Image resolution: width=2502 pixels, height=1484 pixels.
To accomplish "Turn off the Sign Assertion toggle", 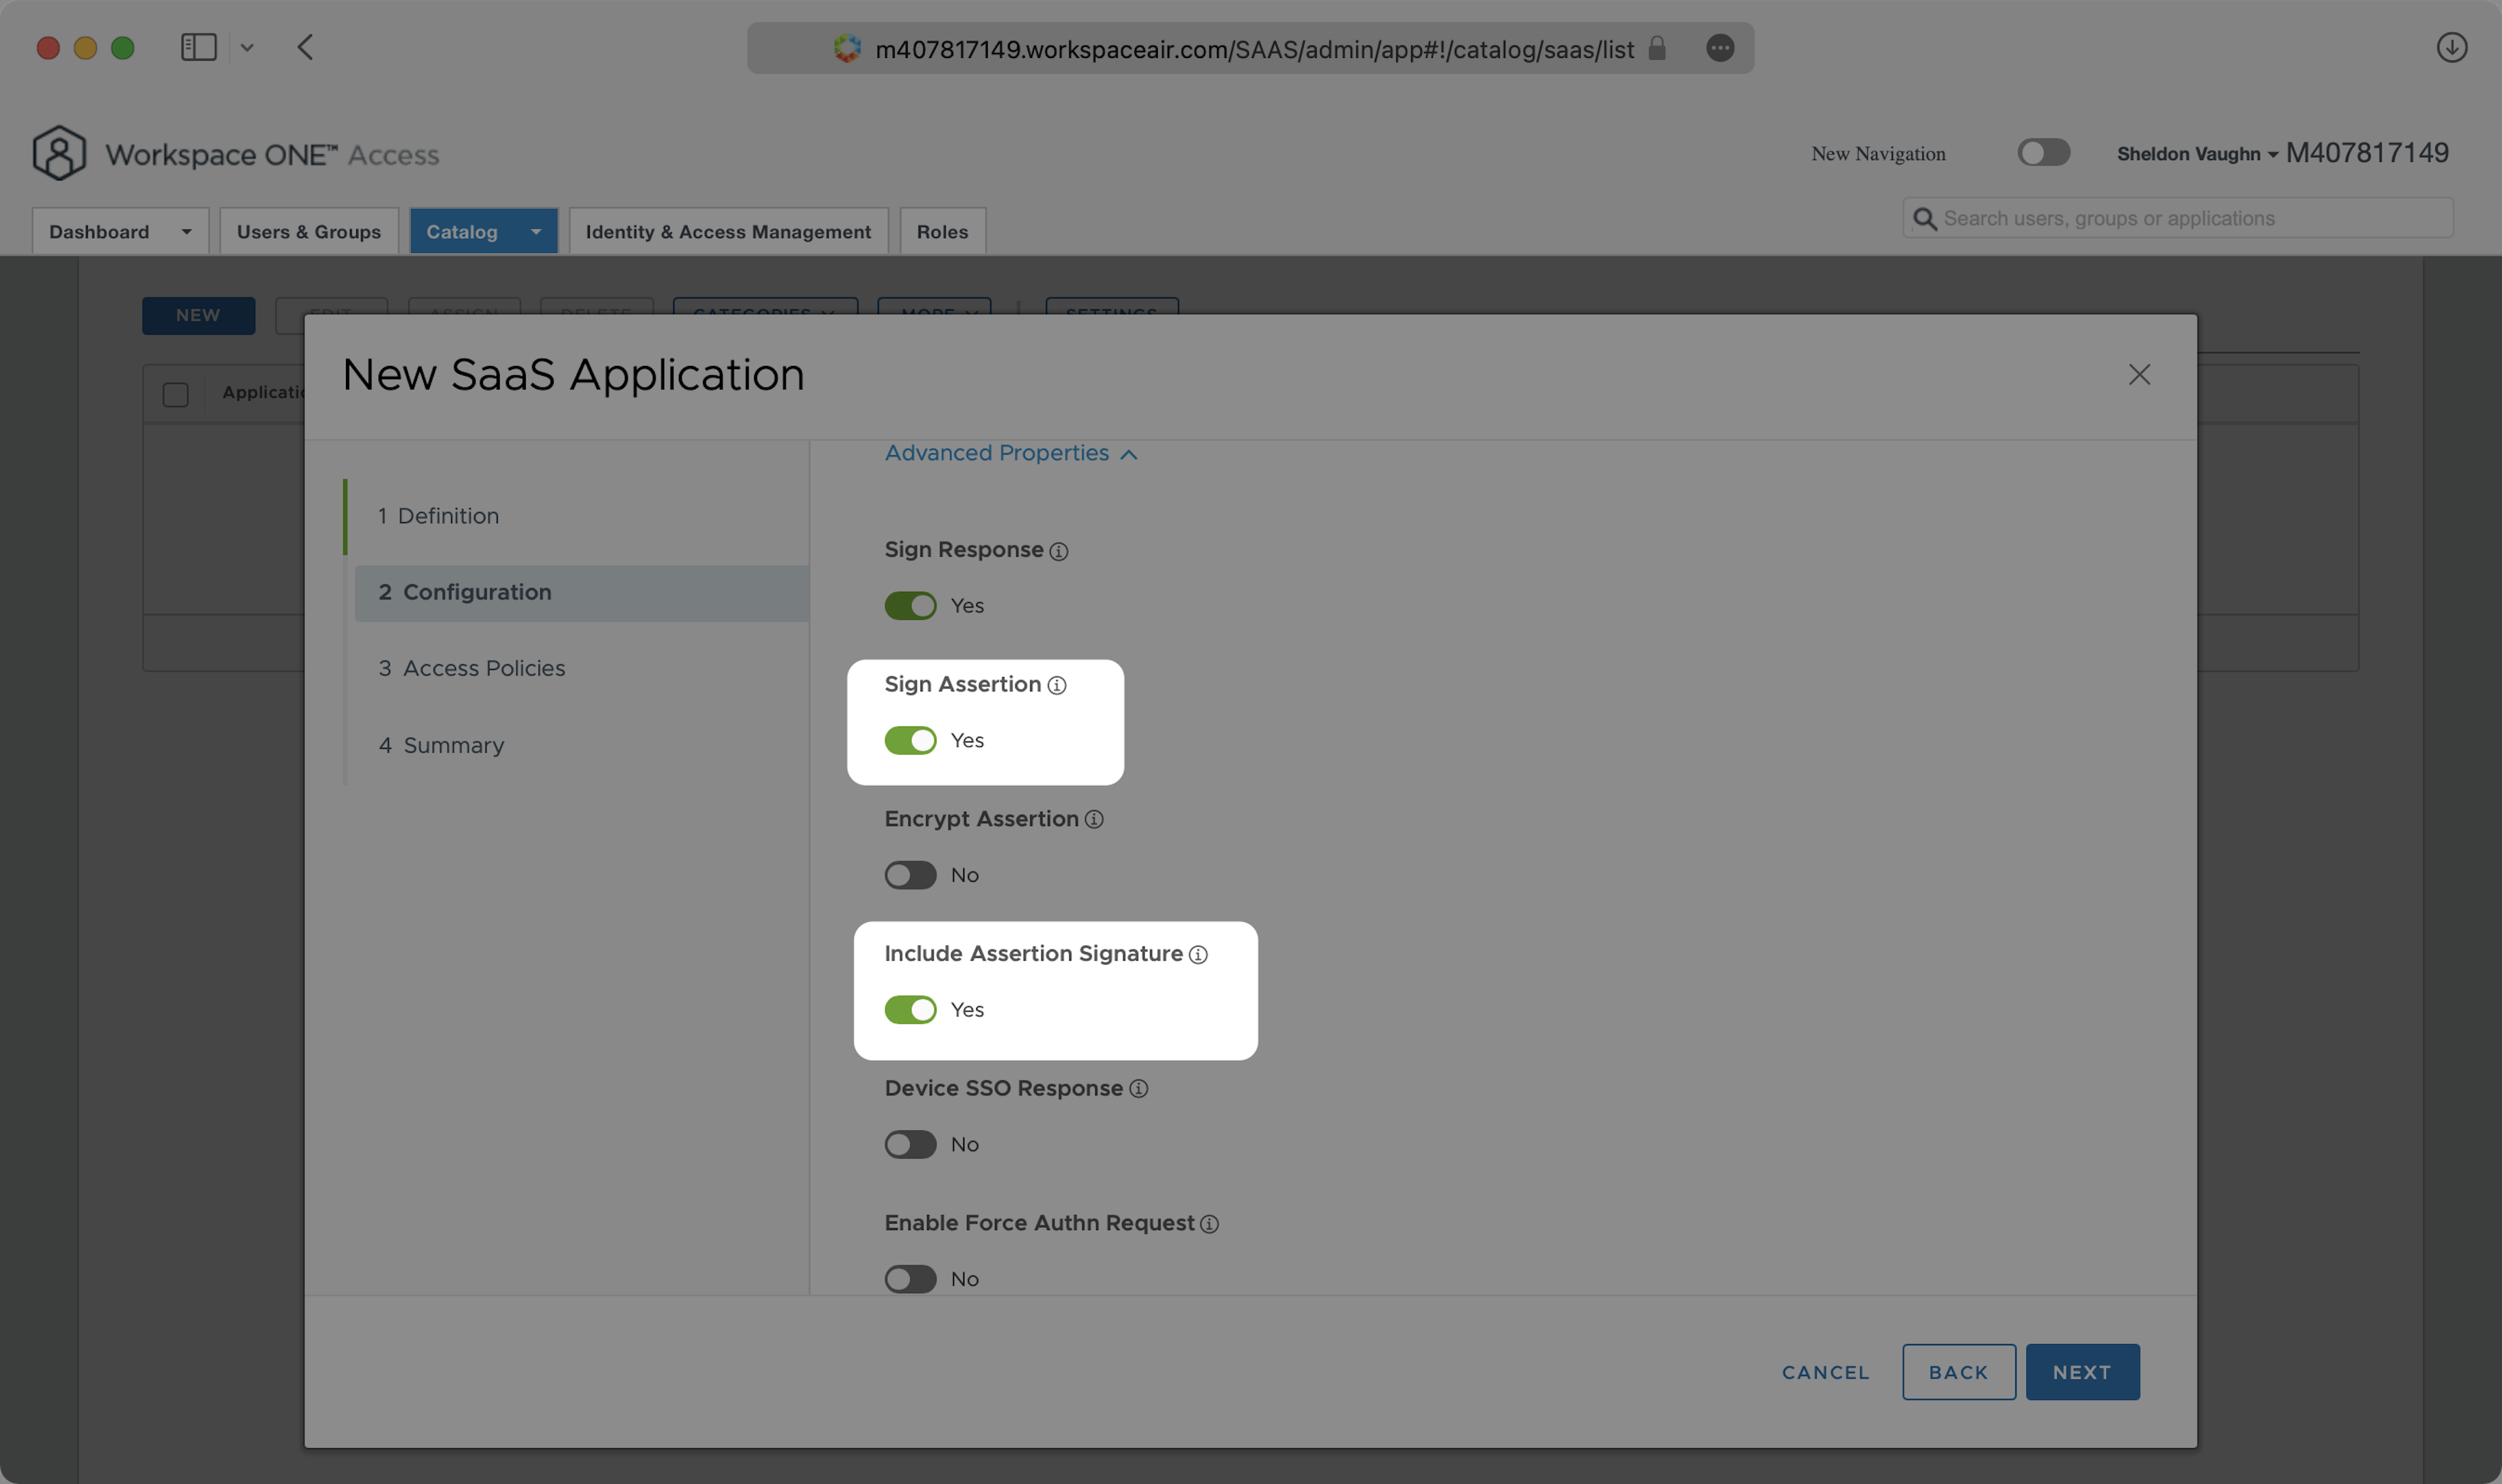I will (910, 741).
